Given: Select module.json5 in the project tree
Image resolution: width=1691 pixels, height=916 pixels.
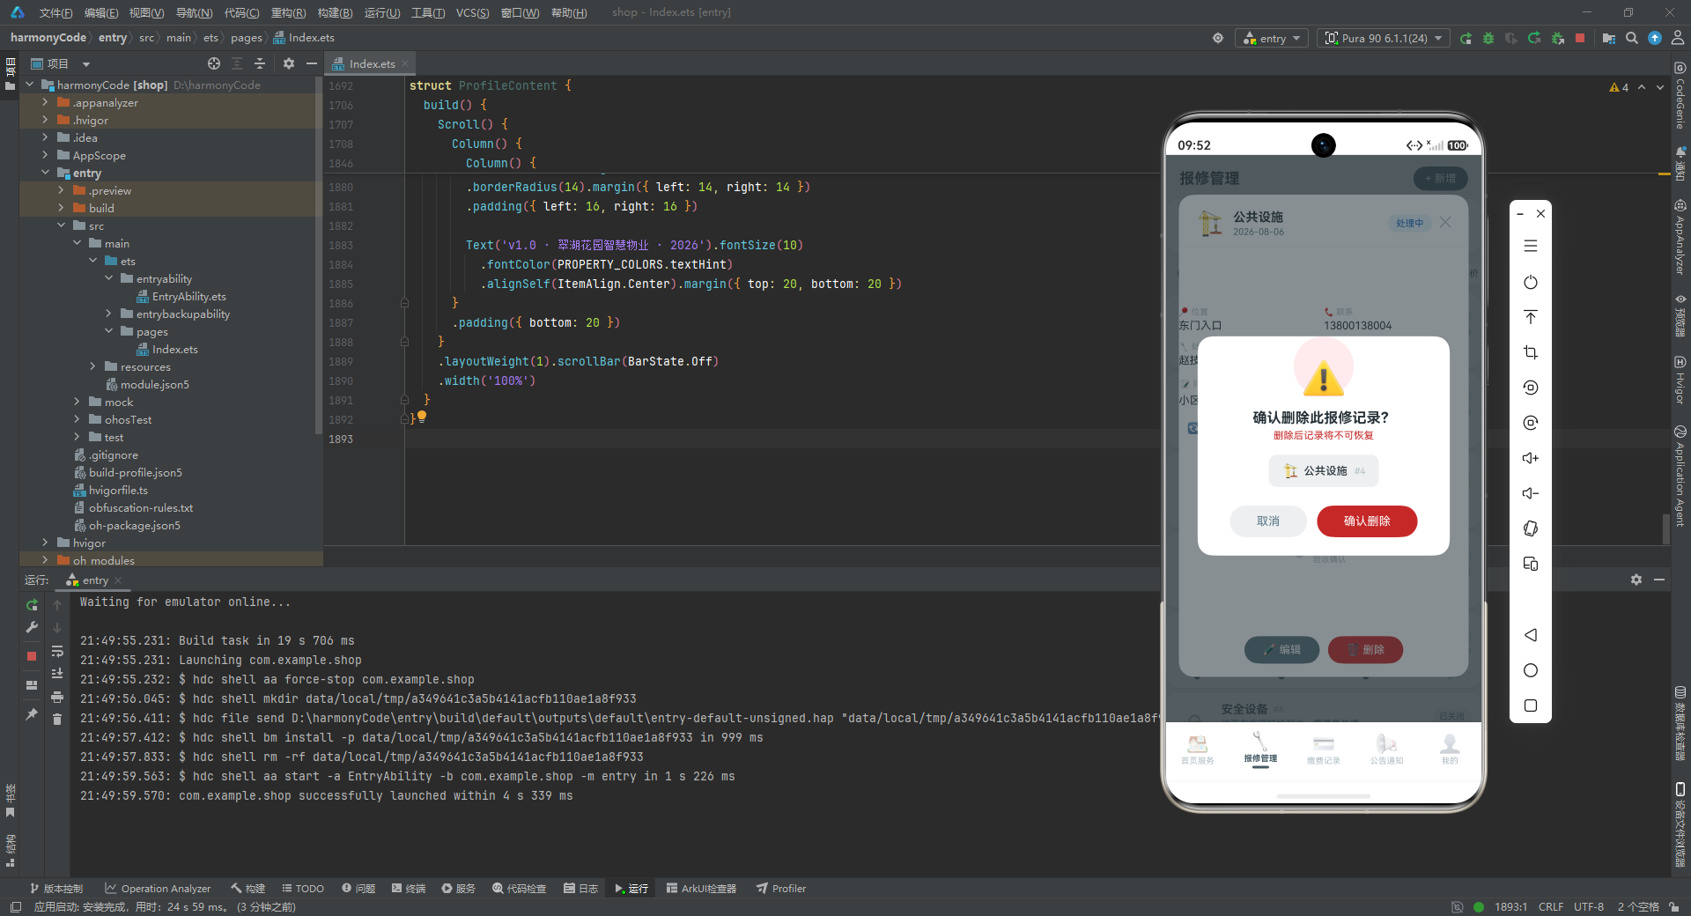Looking at the screenshot, I should pyautogui.click(x=147, y=384).
